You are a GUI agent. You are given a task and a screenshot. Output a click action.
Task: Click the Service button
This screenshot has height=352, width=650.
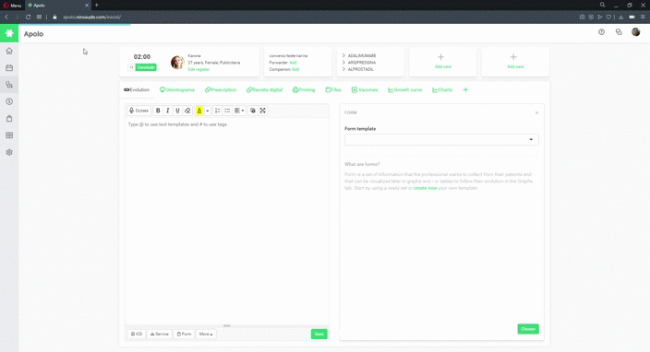159,334
